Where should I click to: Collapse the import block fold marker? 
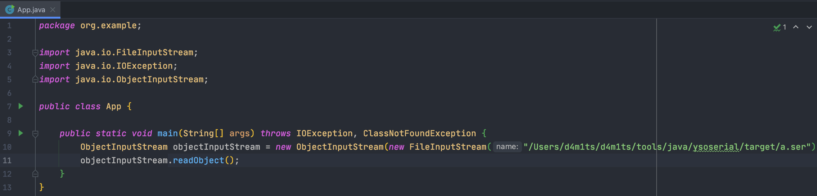coord(35,53)
